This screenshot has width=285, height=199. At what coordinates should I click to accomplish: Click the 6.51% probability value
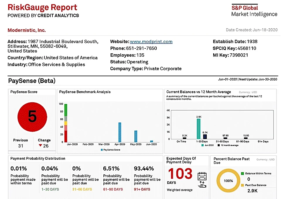[111, 169]
